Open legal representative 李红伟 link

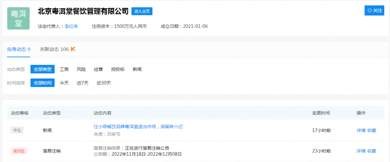71,26
